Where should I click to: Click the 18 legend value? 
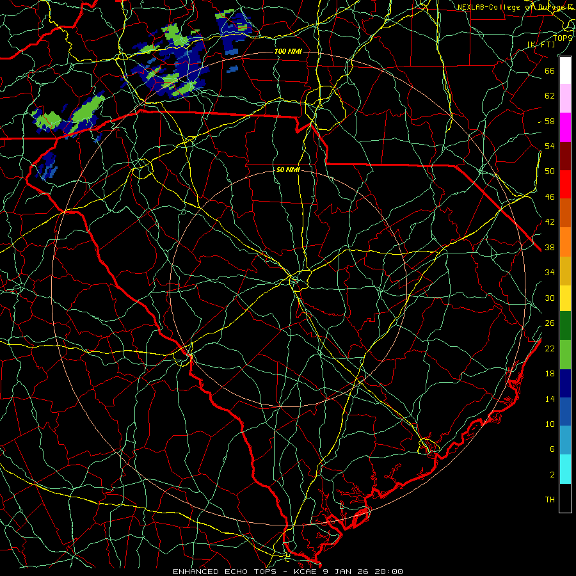click(550, 374)
